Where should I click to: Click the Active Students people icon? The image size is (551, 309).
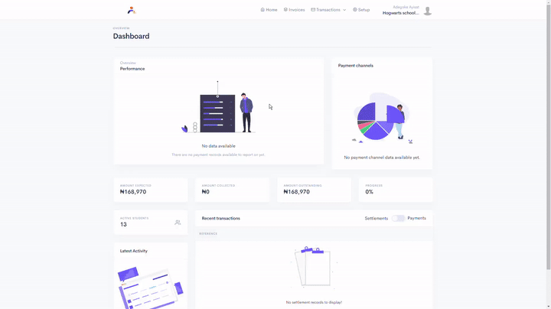pyautogui.click(x=178, y=223)
